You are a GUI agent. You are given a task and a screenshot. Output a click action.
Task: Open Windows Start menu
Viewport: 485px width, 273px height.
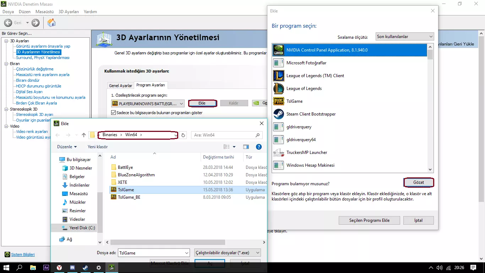(x=6, y=267)
